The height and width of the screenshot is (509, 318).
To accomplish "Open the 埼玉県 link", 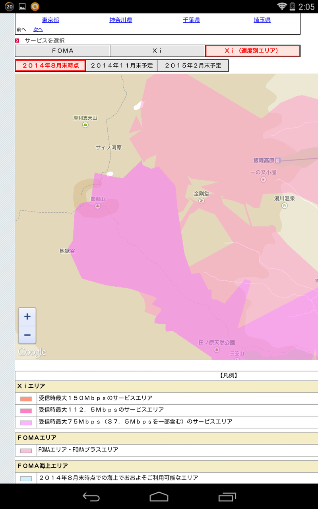I will coord(262,20).
